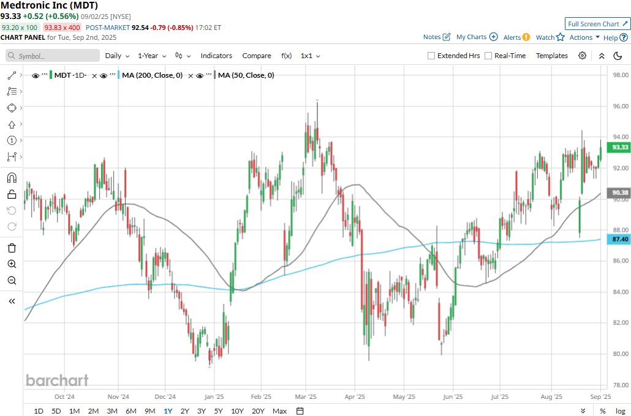This screenshot has height=416, width=631.
Task: Toggle dark mode with the moon icon
Action: click(618, 56)
